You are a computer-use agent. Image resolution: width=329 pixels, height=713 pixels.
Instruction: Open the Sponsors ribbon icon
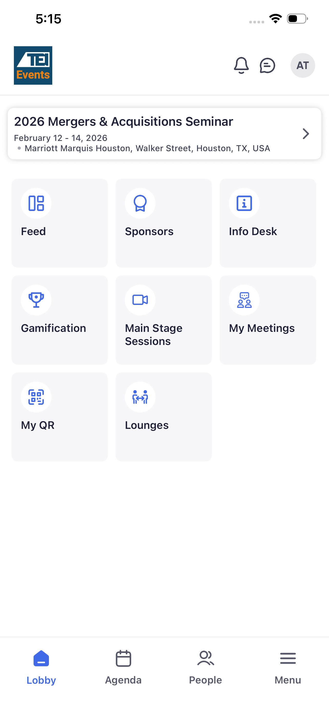pyautogui.click(x=140, y=203)
